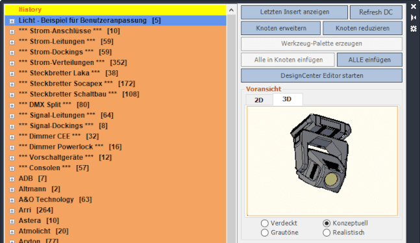
Task: Close the panel with the X icon
Action: [x=414, y=6]
